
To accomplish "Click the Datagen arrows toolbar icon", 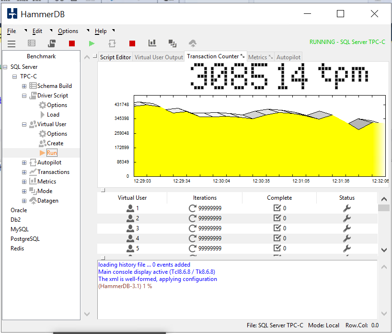I will click(192, 43).
